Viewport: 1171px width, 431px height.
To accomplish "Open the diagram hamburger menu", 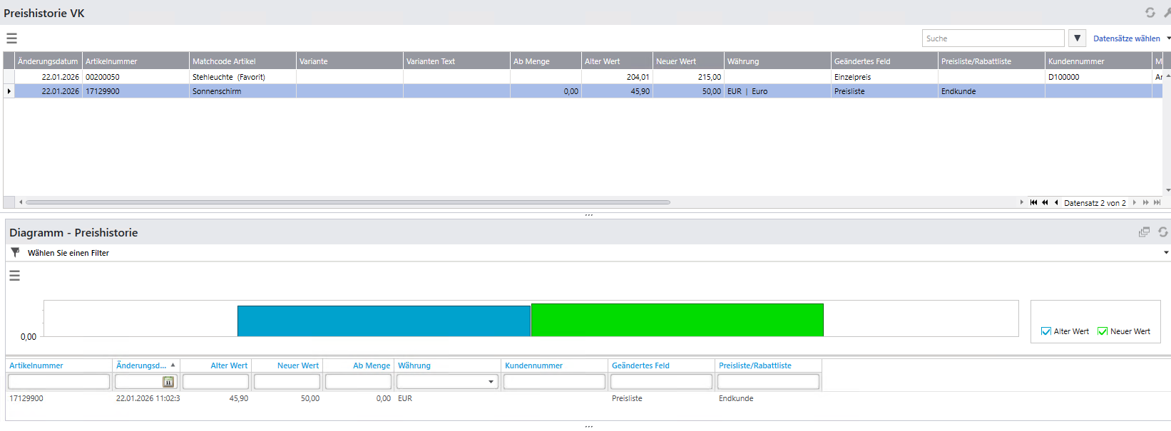I will coord(14,276).
